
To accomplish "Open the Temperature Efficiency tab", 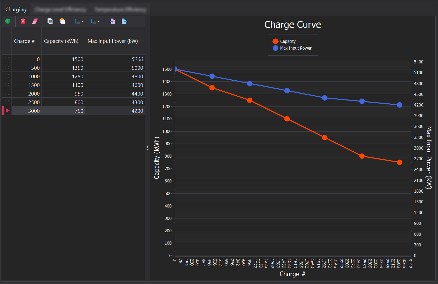I will (120, 9).
